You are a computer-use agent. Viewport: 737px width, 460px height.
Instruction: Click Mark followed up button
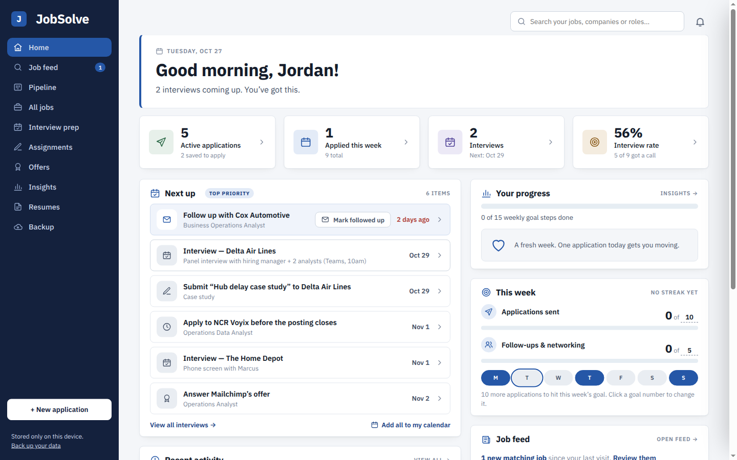point(353,220)
